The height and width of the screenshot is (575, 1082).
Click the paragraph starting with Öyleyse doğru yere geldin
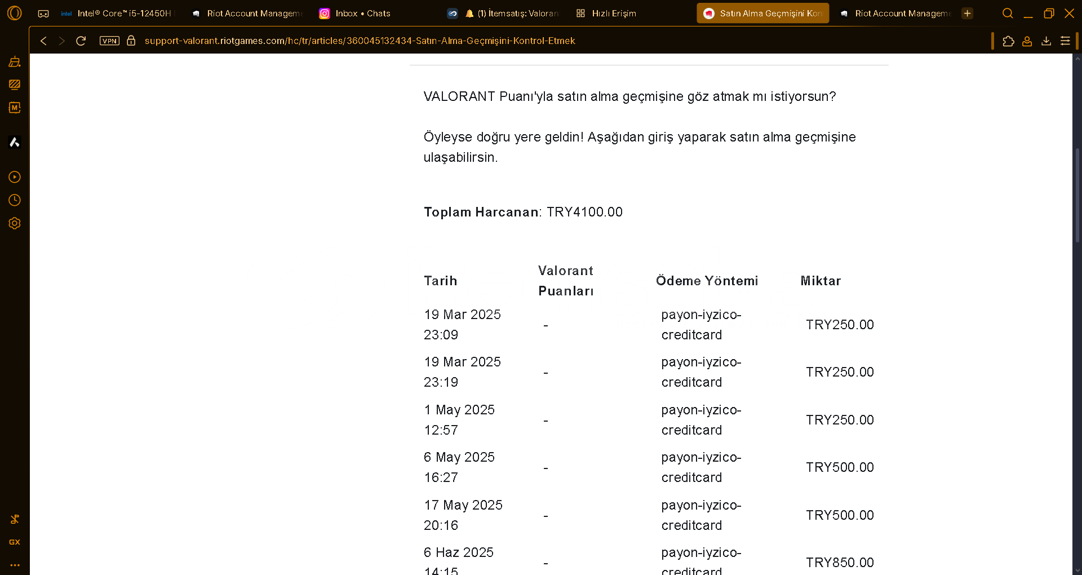tap(640, 147)
